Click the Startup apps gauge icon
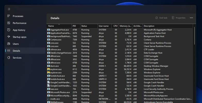The width and height of the screenshot is (202, 103). click(x=9, y=37)
